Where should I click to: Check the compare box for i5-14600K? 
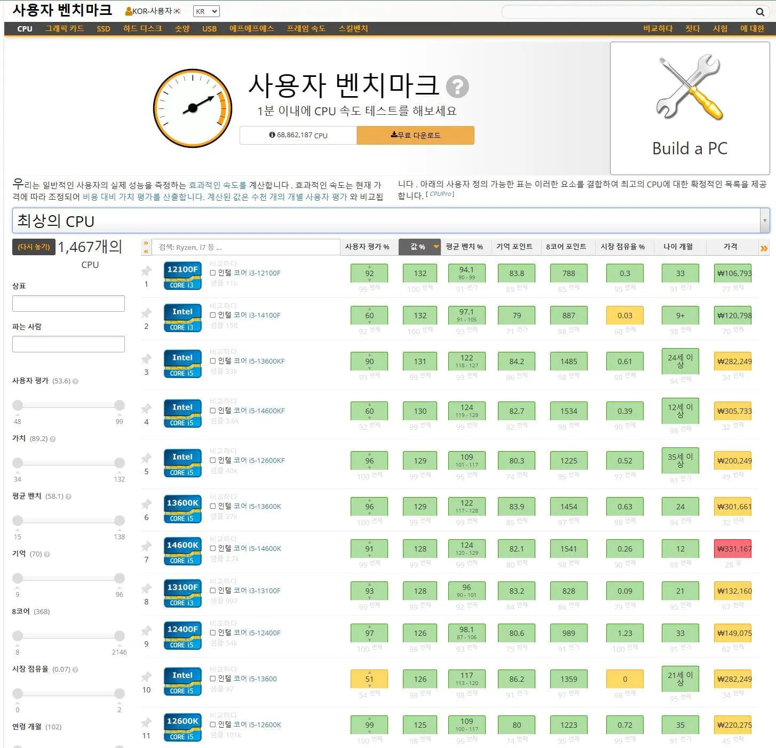coord(213,548)
